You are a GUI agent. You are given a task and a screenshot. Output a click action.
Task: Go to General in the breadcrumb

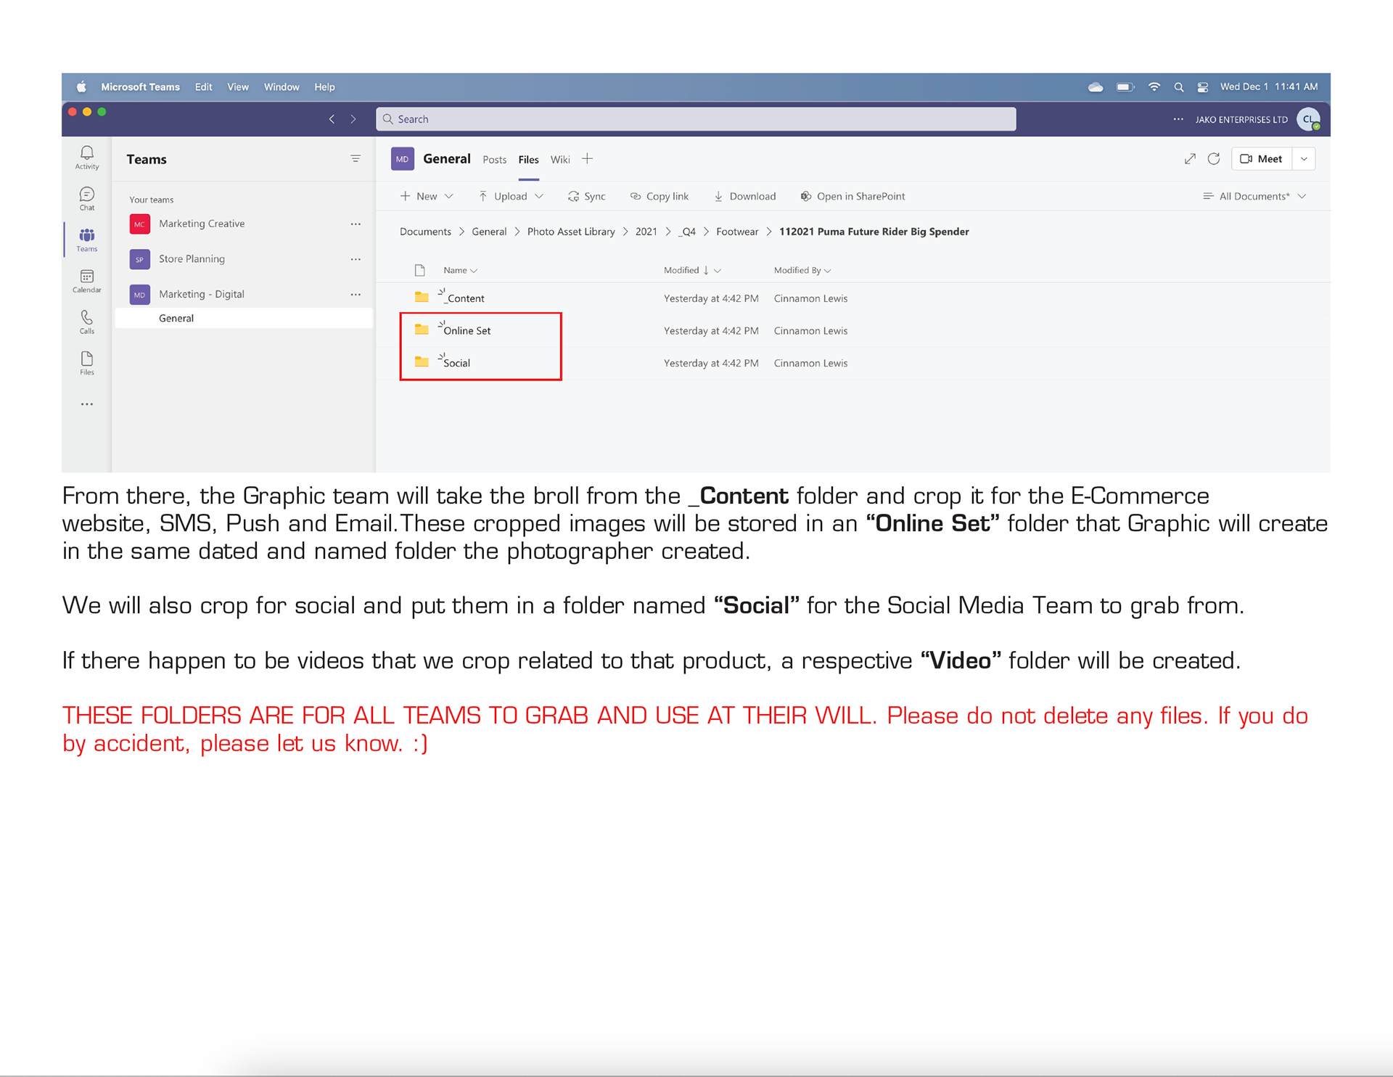[x=489, y=232]
